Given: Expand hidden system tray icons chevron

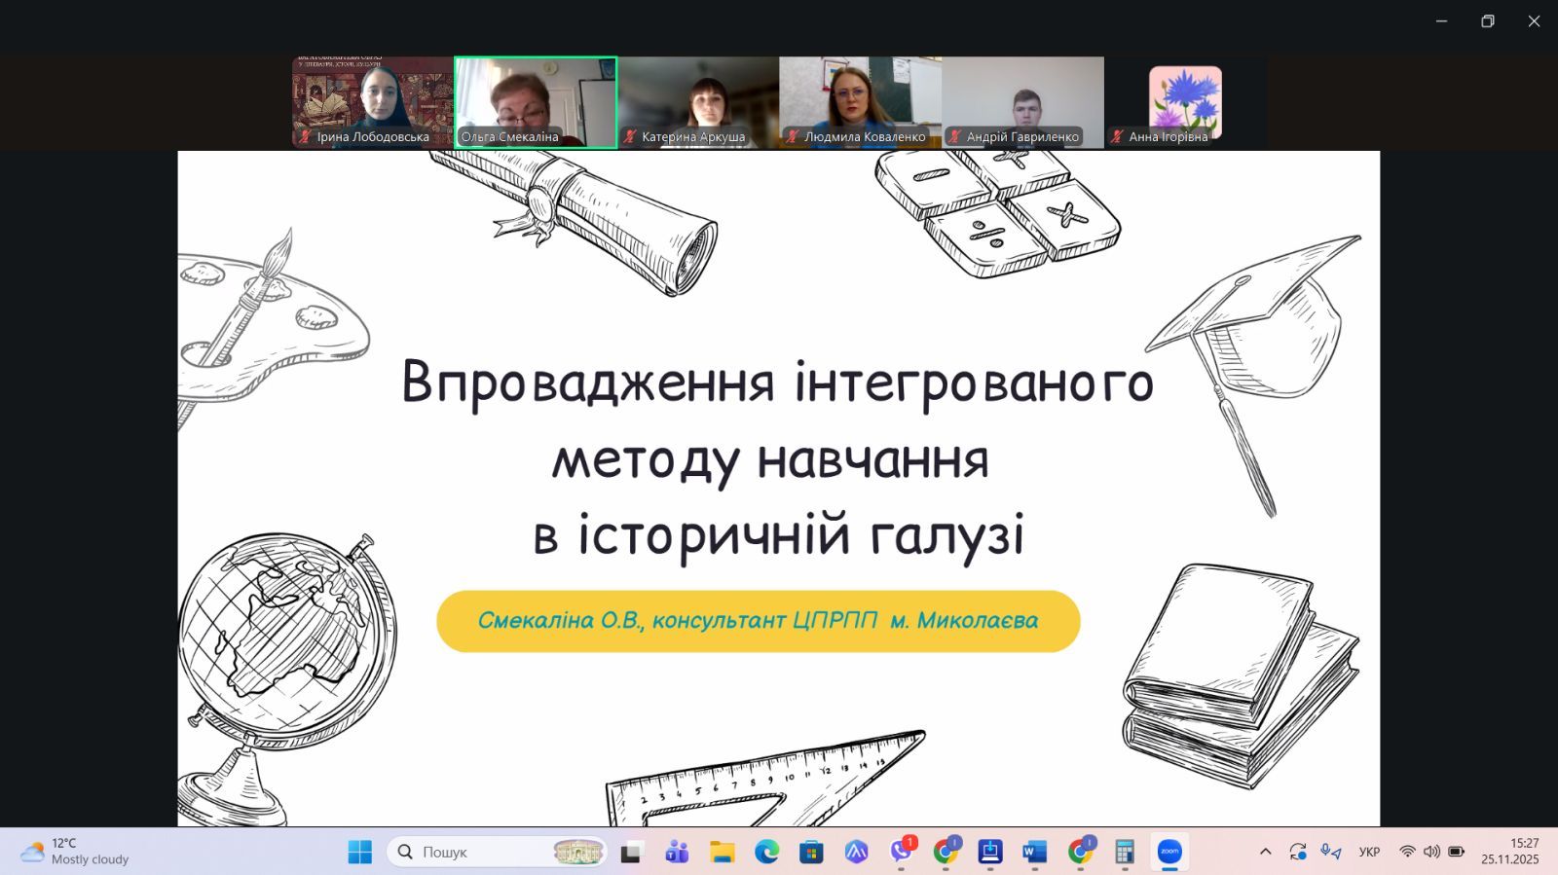Looking at the screenshot, I should 1265,852.
